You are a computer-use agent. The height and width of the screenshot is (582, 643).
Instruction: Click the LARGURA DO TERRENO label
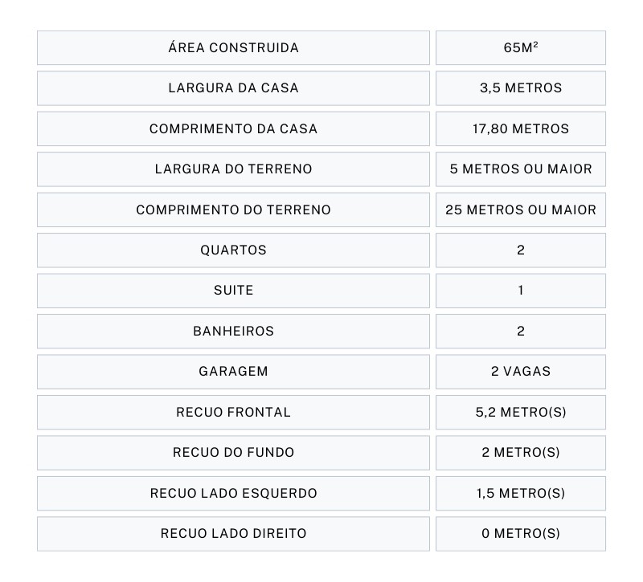233,169
